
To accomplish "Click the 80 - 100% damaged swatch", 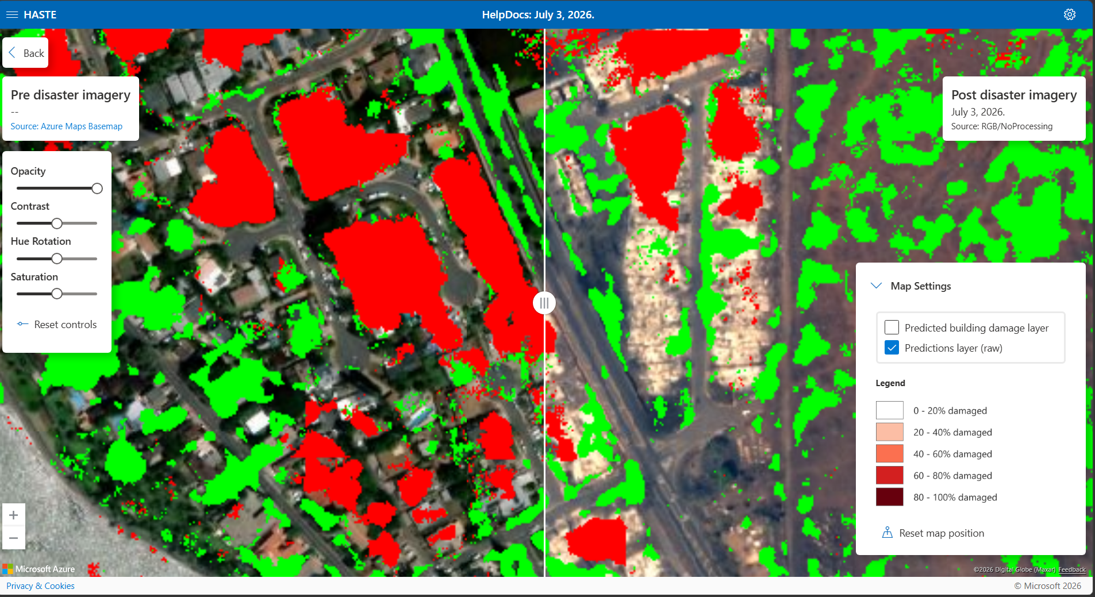I will 889,497.
